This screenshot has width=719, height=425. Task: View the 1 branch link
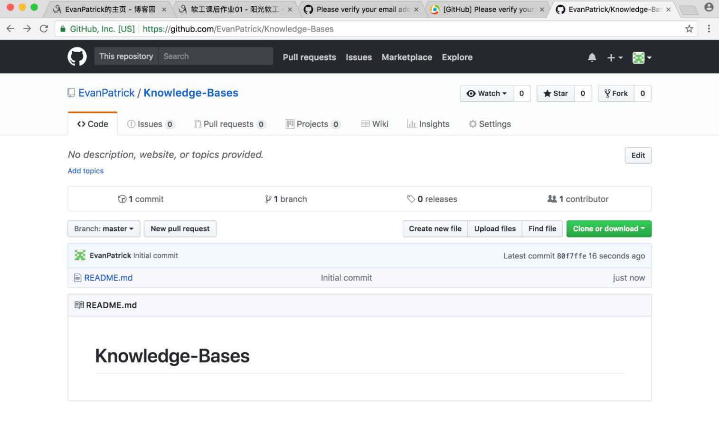(286, 199)
